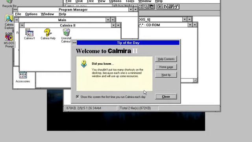Minimize the CD-ROM directory window
This screenshot has height=142, width=252.
(x=190, y=25)
